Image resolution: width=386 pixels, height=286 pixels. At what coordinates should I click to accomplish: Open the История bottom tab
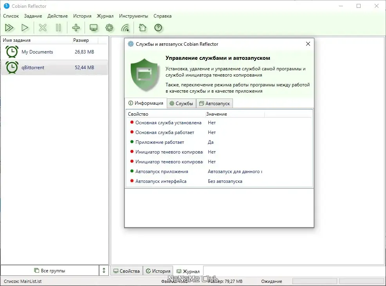tap(158, 271)
